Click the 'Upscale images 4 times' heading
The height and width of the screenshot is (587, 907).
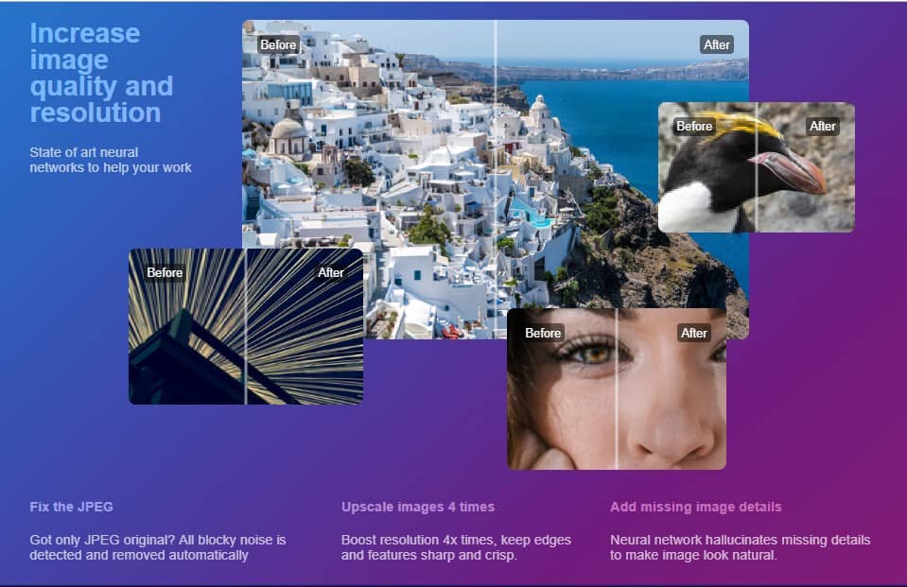tap(418, 508)
